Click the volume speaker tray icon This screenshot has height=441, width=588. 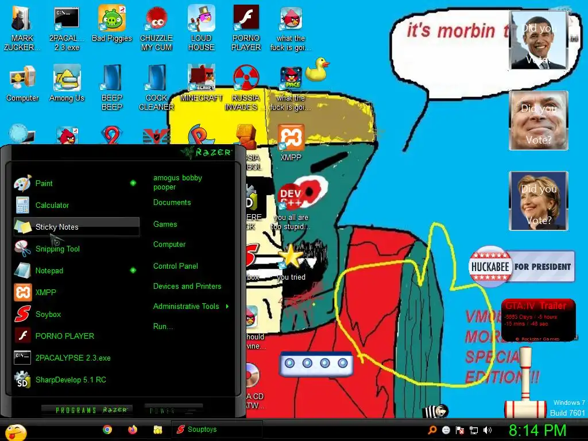click(488, 430)
